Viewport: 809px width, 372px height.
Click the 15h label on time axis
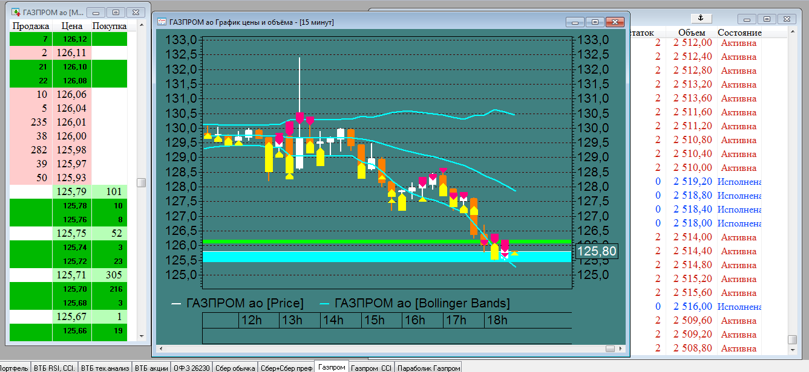point(373,320)
